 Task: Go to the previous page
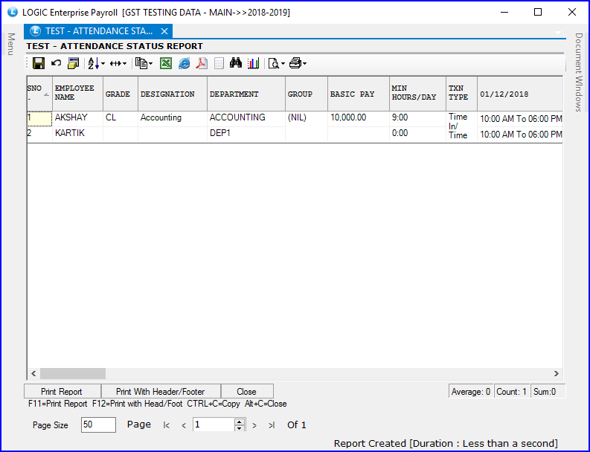click(184, 425)
